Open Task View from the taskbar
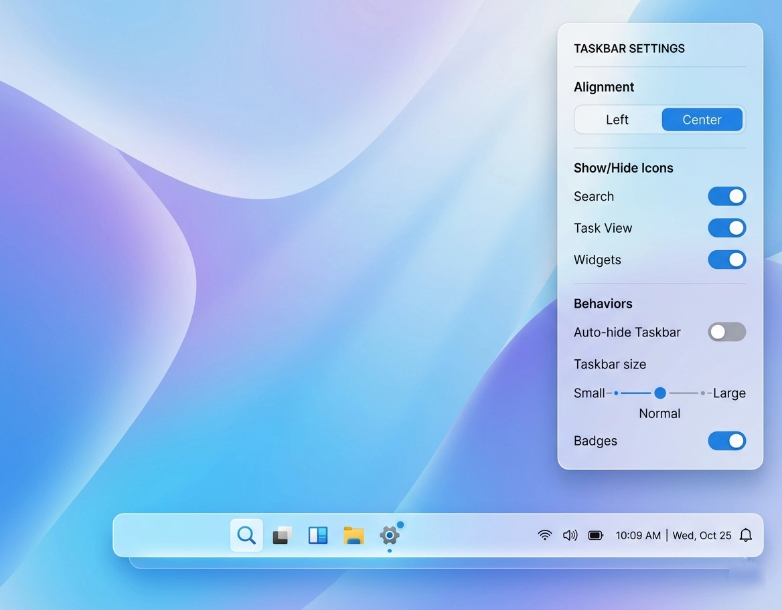This screenshot has width=782, height=610. coord(282,535)
